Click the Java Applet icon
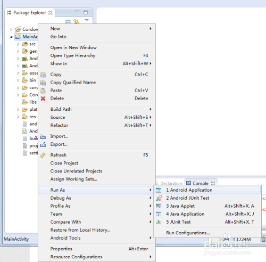Screen dimensions: 266x262 tap(159, 206)
